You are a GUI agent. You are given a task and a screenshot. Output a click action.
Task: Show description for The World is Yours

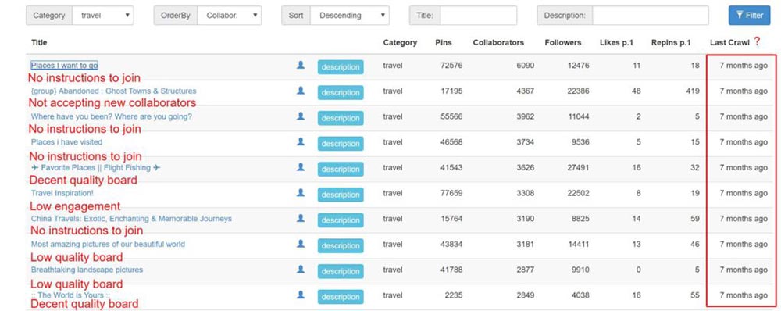click(x=341, y=297)
